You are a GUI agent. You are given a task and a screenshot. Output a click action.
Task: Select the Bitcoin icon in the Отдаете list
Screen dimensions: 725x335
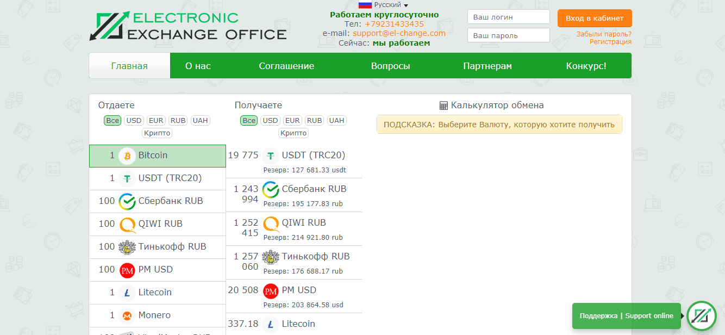point(127,156)
